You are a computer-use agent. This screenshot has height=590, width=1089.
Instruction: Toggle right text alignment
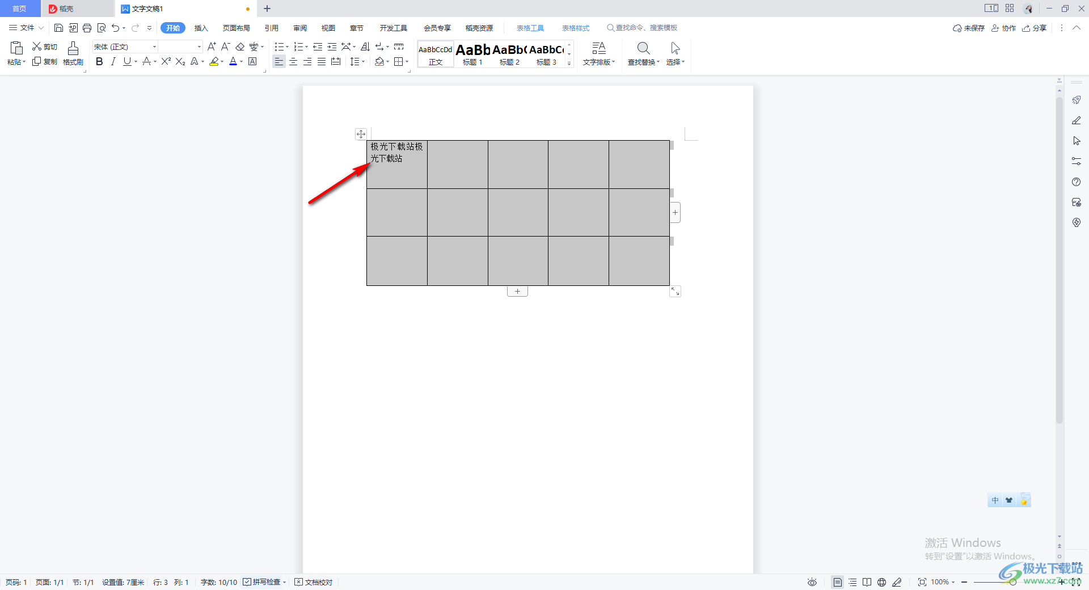[307, 61]
